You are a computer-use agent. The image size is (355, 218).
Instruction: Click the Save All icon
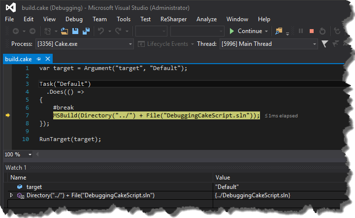(86, 31)
